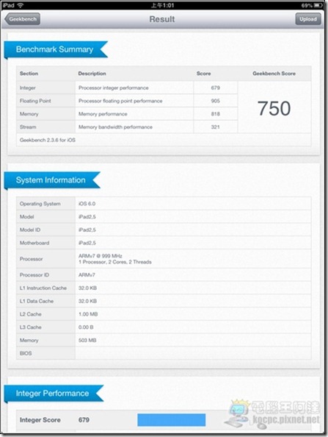
Task: Tap the L2 Cache row label
Action: click(31, 314)
